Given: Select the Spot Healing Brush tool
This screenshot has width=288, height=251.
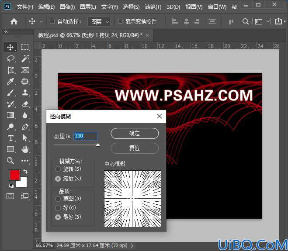Looking at the screenshot, I should [x=25, y=81].
